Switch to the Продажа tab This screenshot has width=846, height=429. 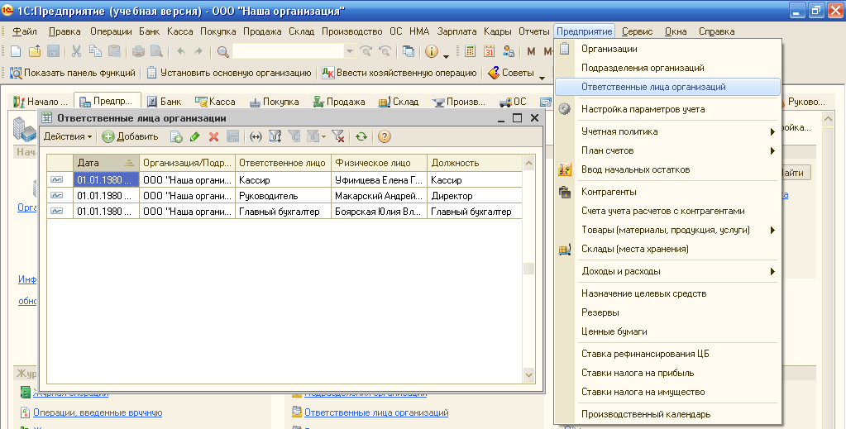click(339, 102)
